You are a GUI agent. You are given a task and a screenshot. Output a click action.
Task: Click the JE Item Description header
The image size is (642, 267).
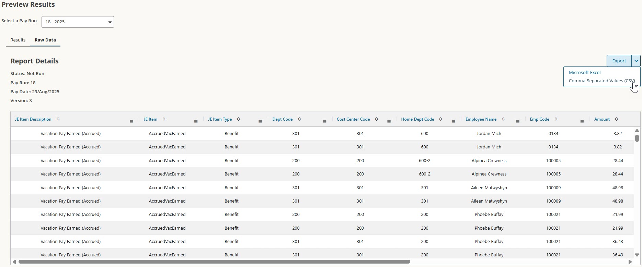33,119
